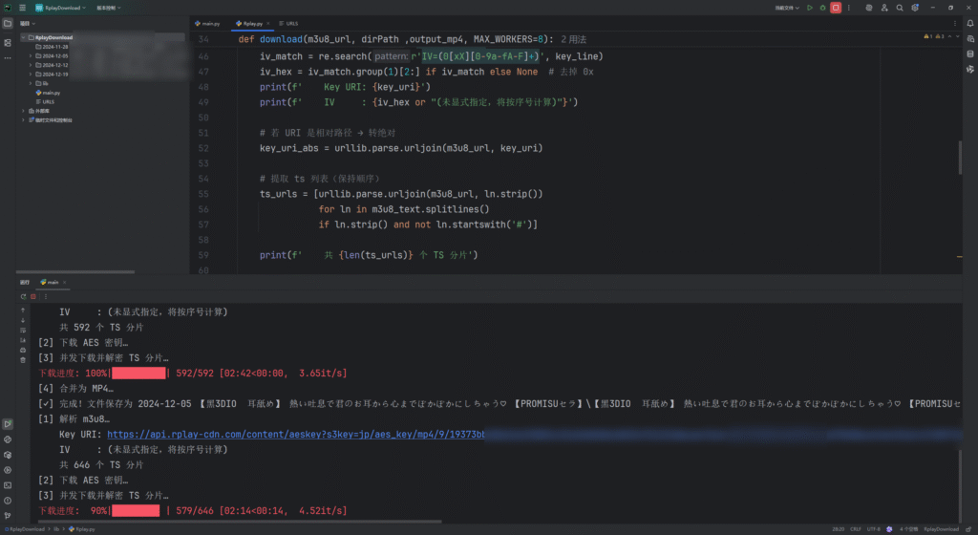Image resolution: width=978 pixels, height=535 pixels.
Task: Open the Structure tool window icon
Action: pos(8,43)
